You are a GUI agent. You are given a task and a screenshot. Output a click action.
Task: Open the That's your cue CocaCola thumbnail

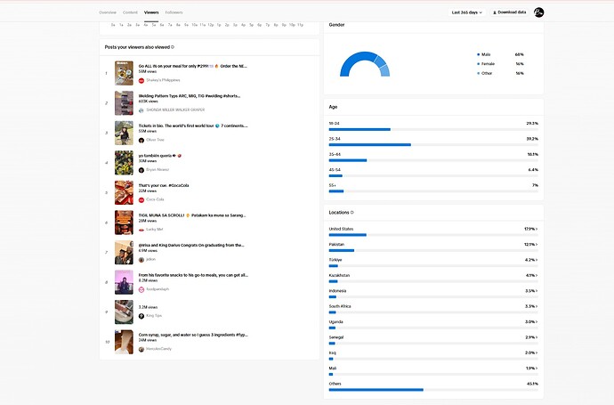coord(124,192)
